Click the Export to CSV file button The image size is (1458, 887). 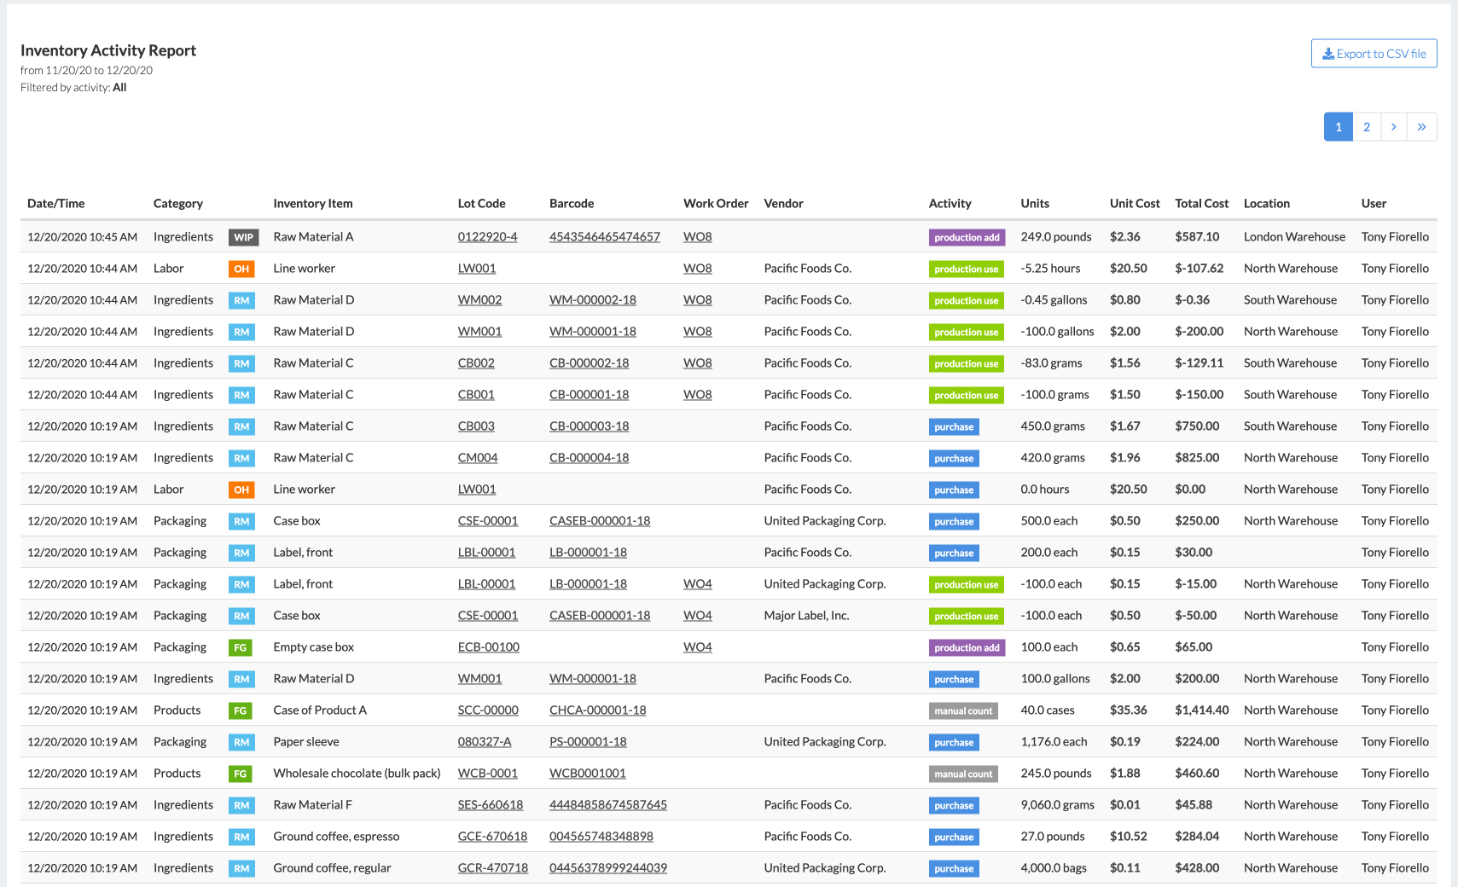point(1374,53)
